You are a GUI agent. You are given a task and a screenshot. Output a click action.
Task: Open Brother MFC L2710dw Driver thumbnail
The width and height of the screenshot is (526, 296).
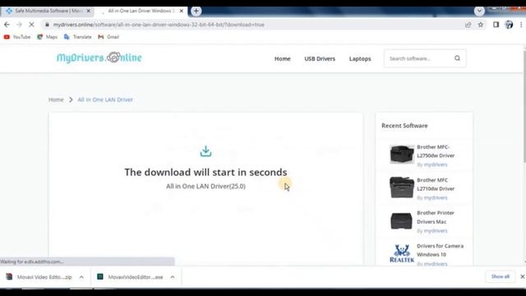coord(402,187)
